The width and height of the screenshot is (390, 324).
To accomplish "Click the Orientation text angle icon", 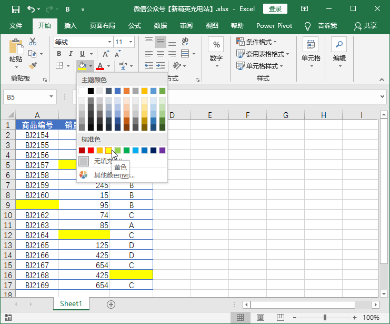I will click(177, 66).
